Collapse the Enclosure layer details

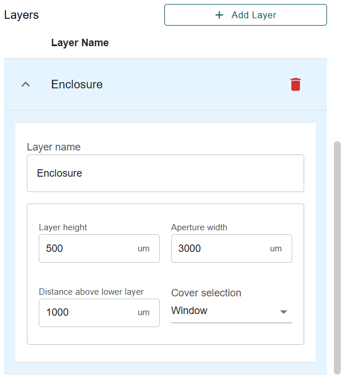click(25, 84)
